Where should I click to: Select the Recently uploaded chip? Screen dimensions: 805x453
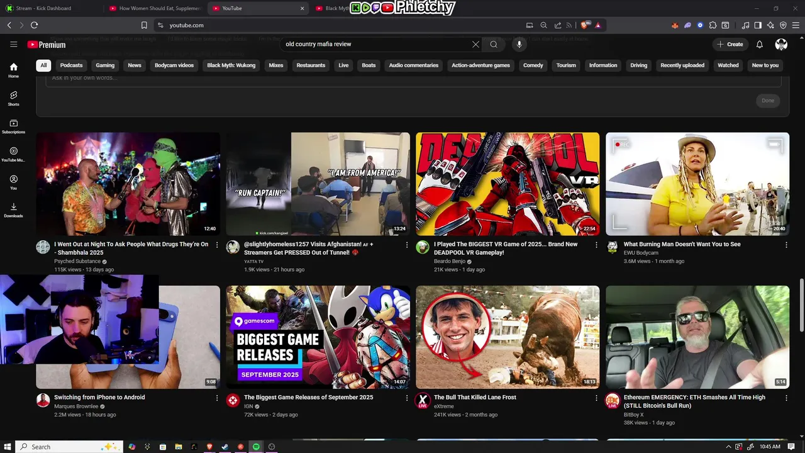pyautogui.click(x=682, y=65)
